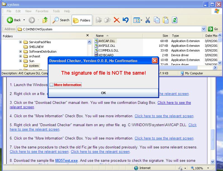Click OK in the Download Checker dialog
The width and height of the screenshot is (223, 171).
pyautogui.click(x=103, y=93)
